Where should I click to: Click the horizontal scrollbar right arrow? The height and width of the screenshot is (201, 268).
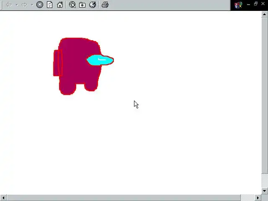pos(258,198)
